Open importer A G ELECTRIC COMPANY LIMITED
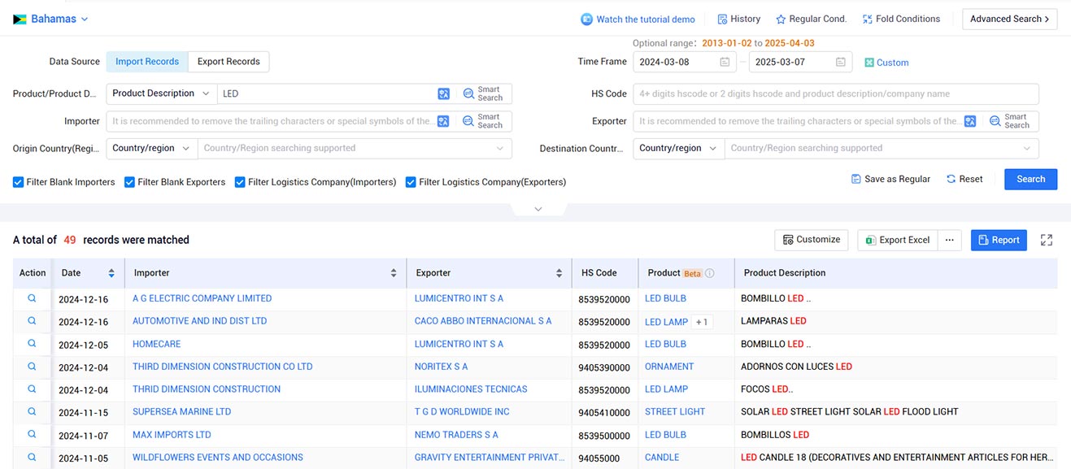This screenshot has height=469, width=1071. 202,298
